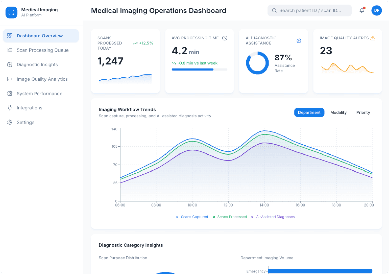Click the Image Quality Alerts warning triangle
Image resolution: width=389 pixels, height=274 pixels.
373,38
